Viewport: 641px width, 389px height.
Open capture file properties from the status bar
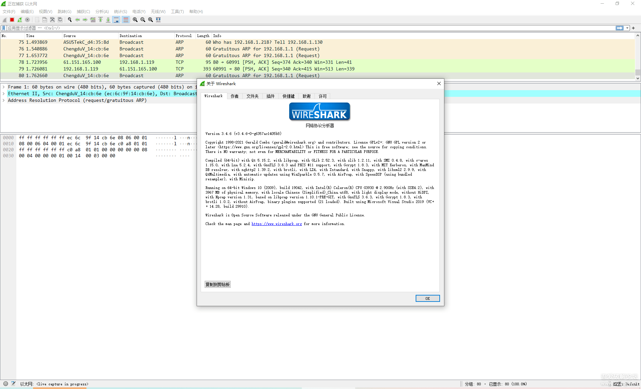[13, 384]
